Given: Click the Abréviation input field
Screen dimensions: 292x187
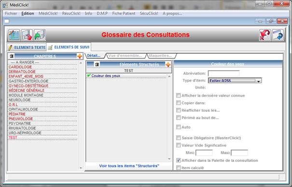Looking at the screenshot, I should coord(223,73).
